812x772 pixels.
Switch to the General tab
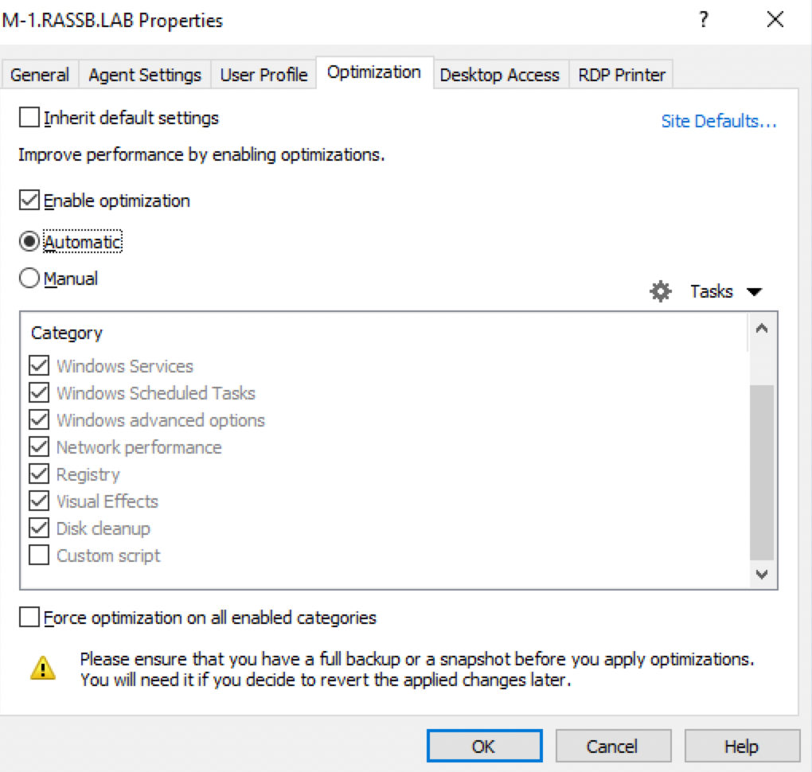pyautogui.click(x=40, y=75)
